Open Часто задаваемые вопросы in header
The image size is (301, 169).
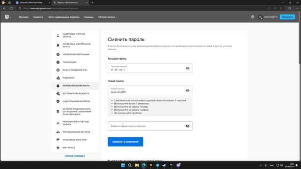click(x=63, y=17)
